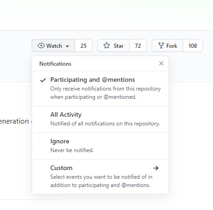
Task: Select Participating and @mentions option
Action: click(x=100, y=88)
